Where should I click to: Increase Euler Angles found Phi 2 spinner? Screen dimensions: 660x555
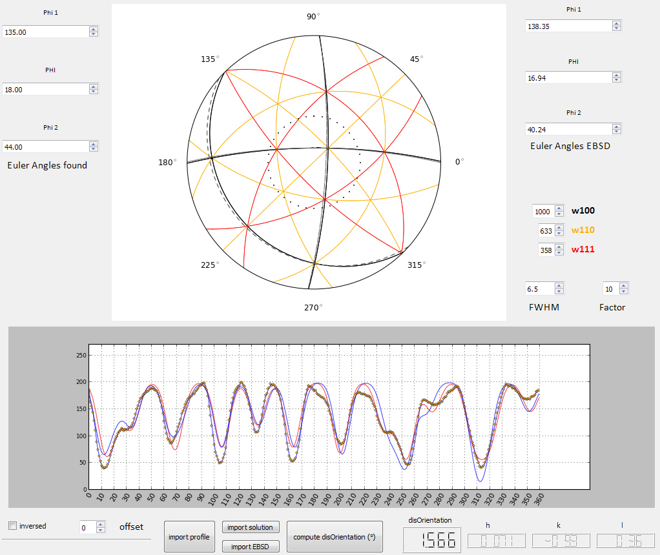click(94, 144)
